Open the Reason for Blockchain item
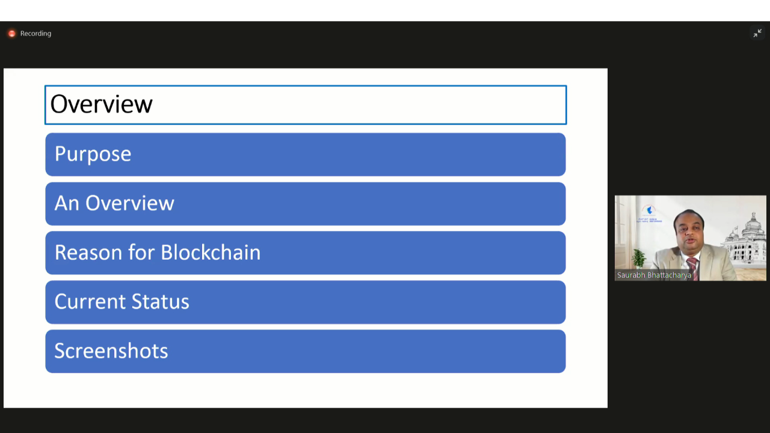This screenshot has height=433, width=770. [306, 253]
